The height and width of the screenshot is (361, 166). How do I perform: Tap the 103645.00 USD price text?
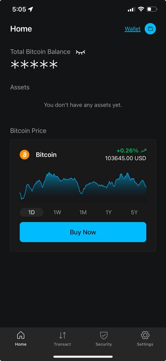coord(126,158)
